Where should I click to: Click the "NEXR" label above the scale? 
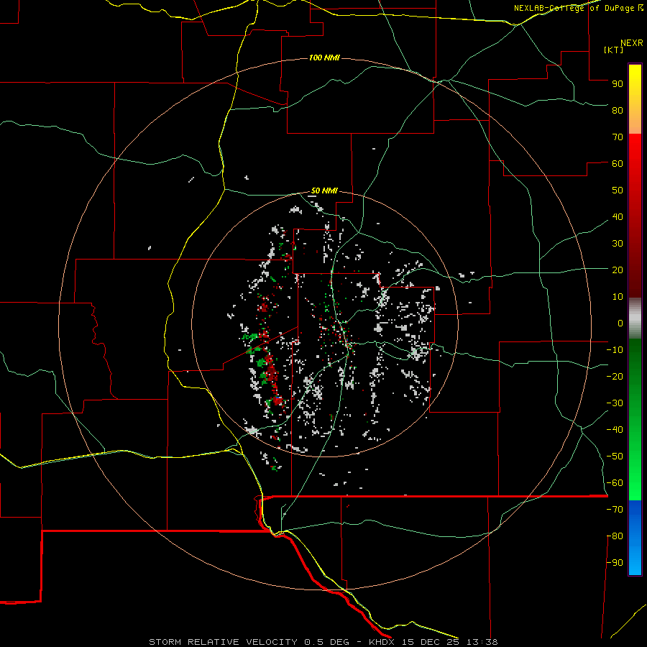coord(632,43)
